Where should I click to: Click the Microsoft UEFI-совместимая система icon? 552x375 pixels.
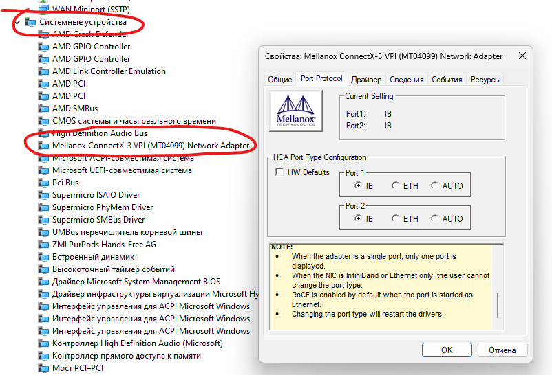[43, 170]
